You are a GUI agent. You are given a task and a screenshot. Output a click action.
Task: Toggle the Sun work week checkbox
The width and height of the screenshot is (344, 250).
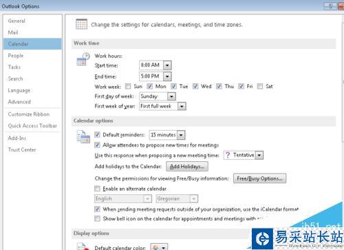pos(128,86)
